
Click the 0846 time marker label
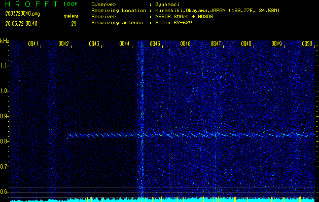pyautogui.click(x=185, y=44)
